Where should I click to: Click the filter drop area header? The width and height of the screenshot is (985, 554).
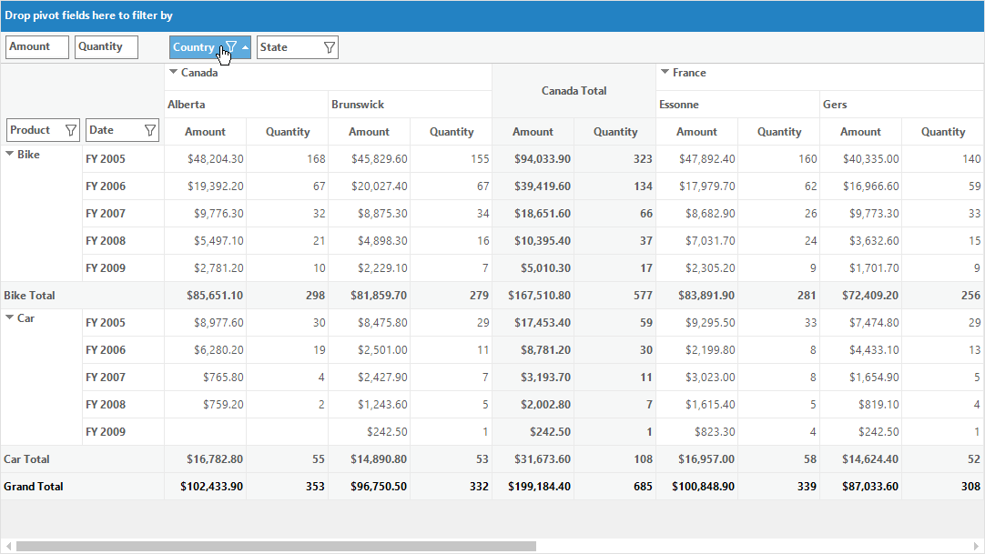click(x=492, y=15)
